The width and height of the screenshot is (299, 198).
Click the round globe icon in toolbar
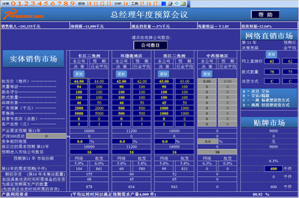[x=177, y=3]
